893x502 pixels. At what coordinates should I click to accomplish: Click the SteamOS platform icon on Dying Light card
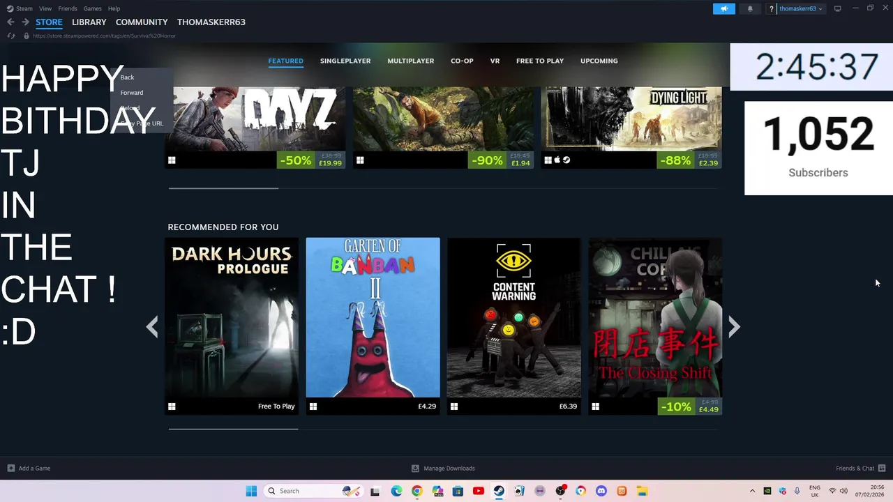pyautogui.click(x=566, y=160)
